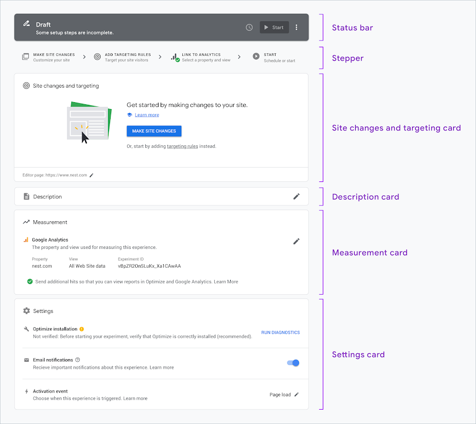Click the Page load activation value
476x424 pixels.
(x=280, y=395)
